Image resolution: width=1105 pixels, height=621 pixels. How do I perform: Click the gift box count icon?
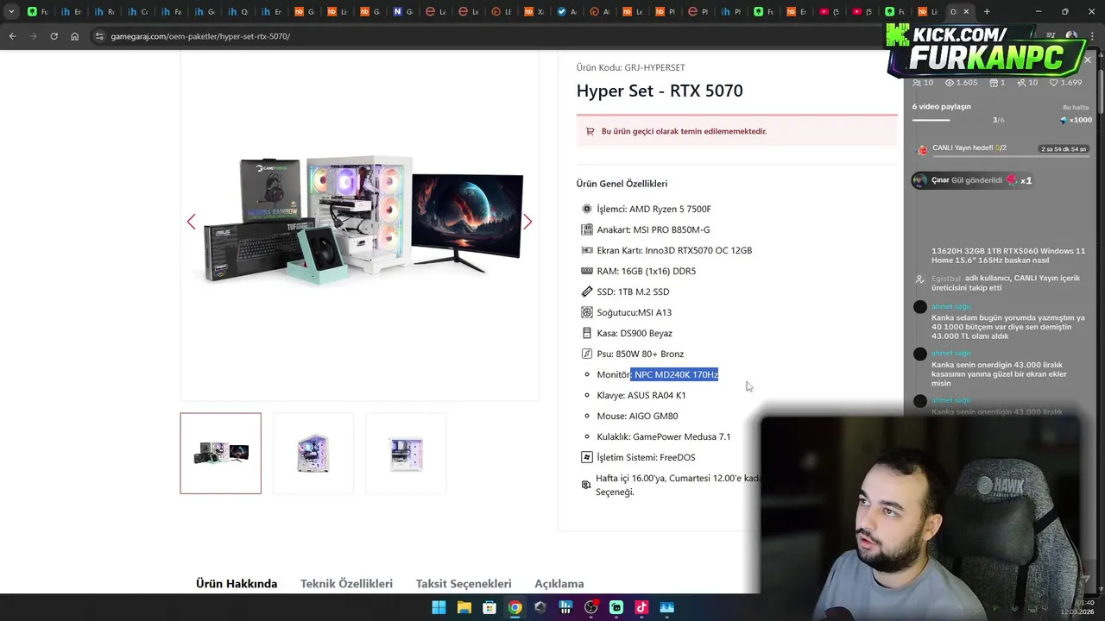[994, 83]
